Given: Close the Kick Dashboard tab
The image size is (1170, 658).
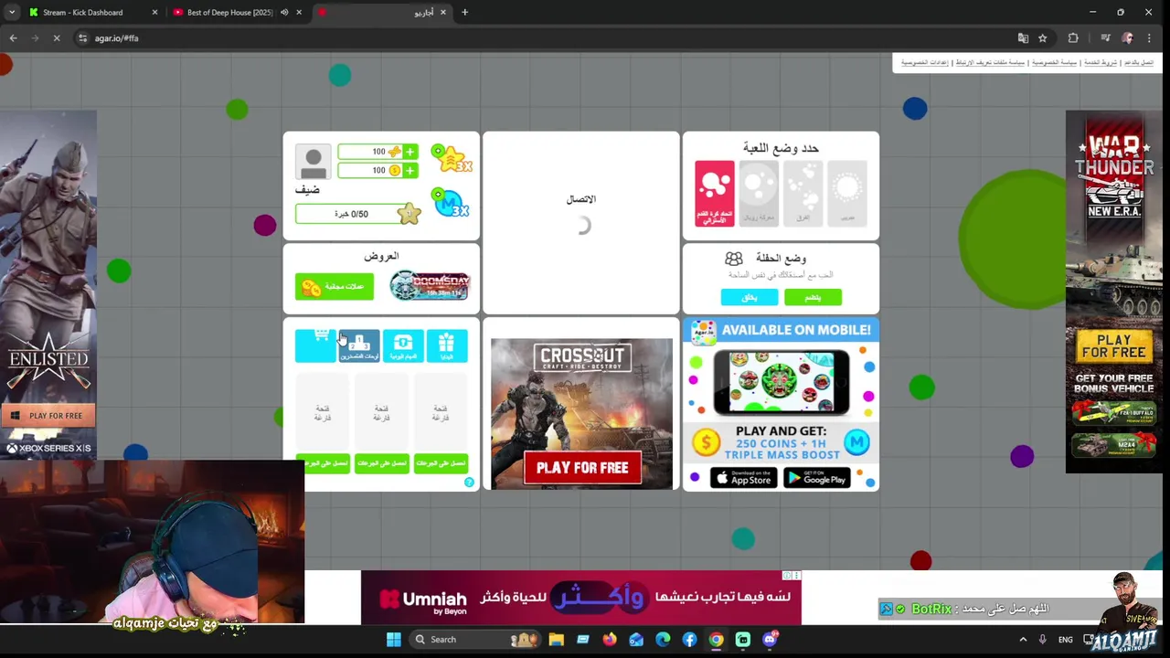Looking at the screenshot, I should (x=154, y=13).
